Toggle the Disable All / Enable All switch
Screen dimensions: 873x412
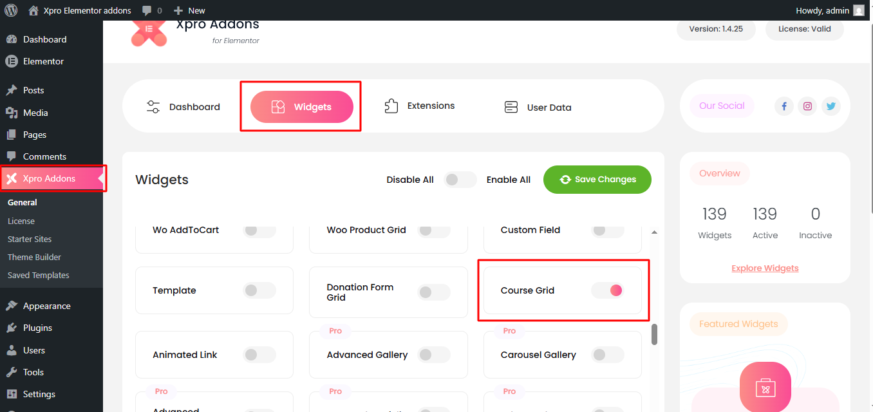tap(460, 180)
